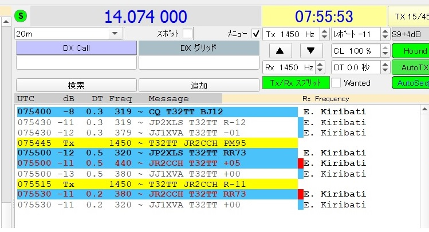
Task: Toggle the スポット checkbox
Action: 187,34
